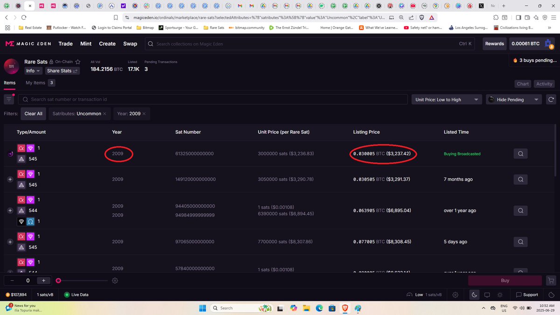
Task: Add the 149120000000000 listing to cart
Action: click(10, 179)
